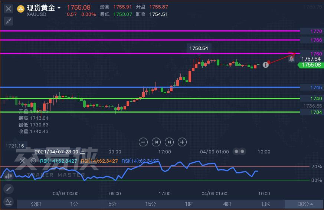The width and height of the screenshot is (324, 210).
Task: Zoom in the chart with plus button
Action: (182, 142)
